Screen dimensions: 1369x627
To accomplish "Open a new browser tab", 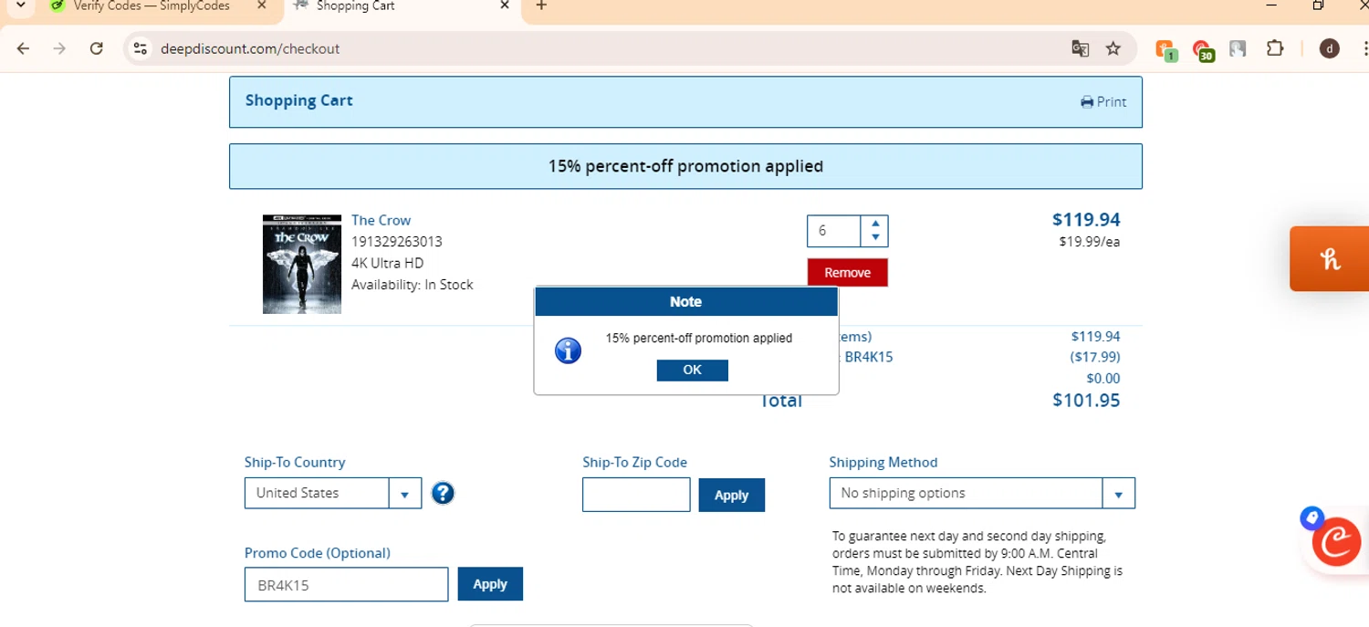I will [541, 6].
